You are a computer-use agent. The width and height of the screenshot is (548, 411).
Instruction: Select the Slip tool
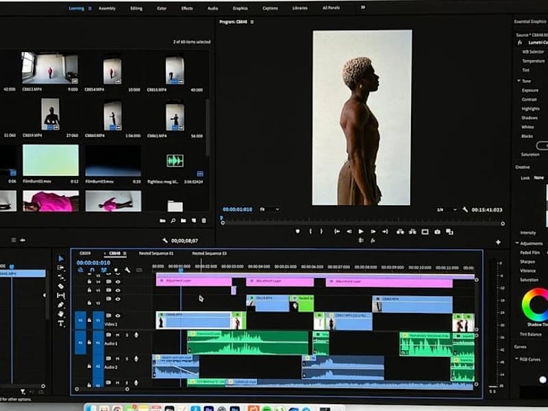61,296
